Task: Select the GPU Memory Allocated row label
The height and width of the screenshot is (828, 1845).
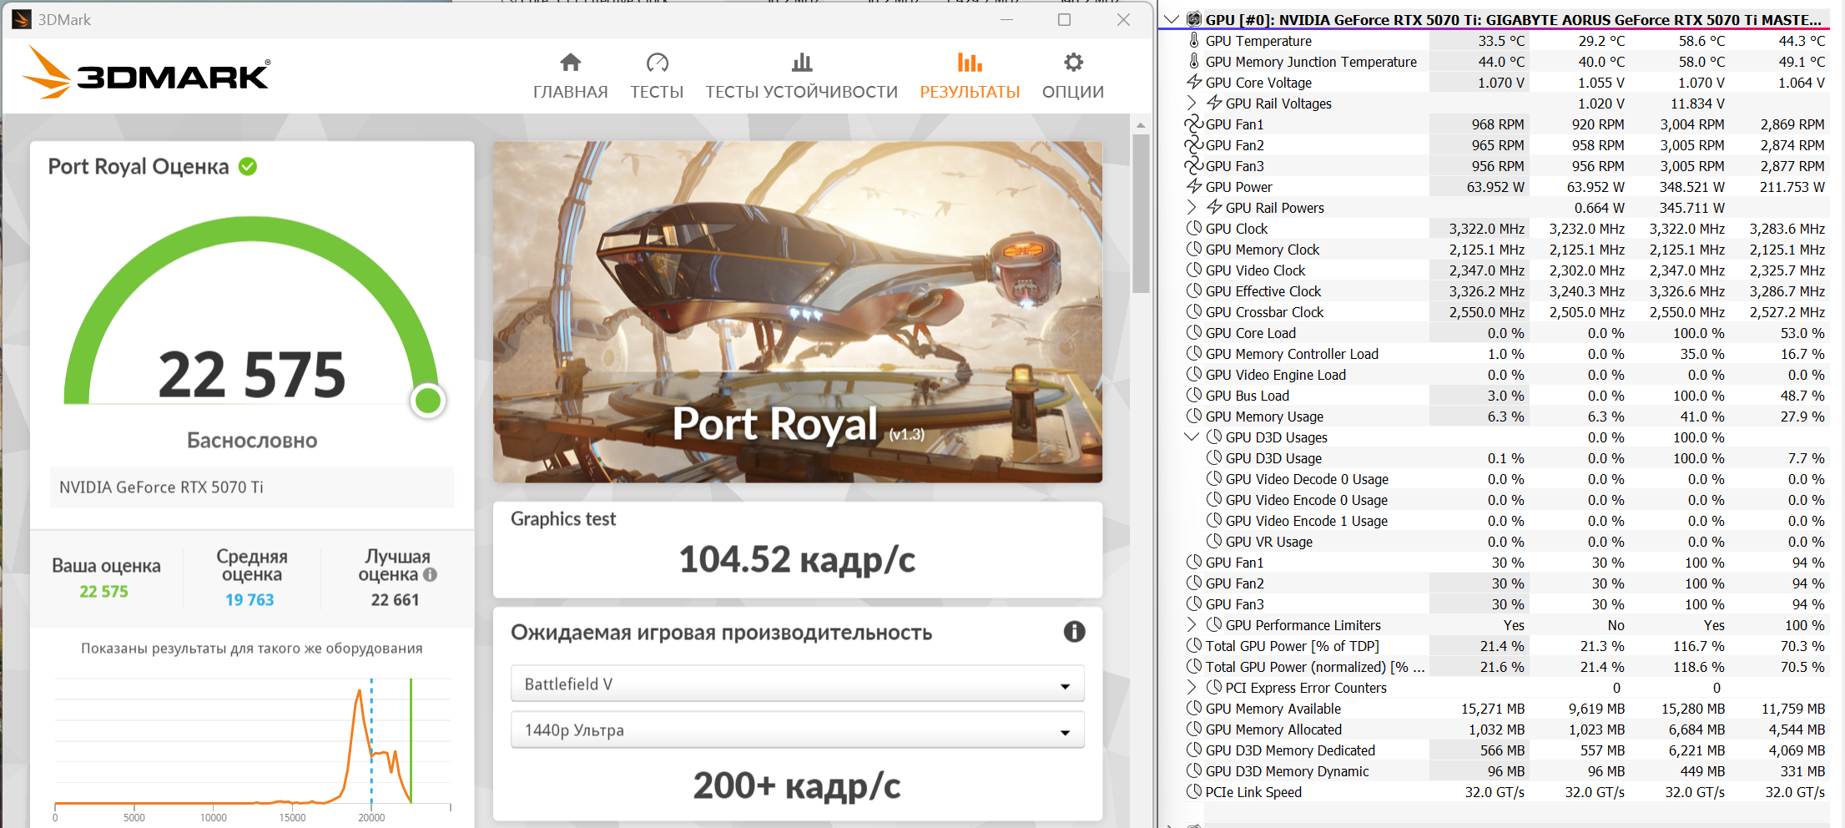Action: (1274, 730)
